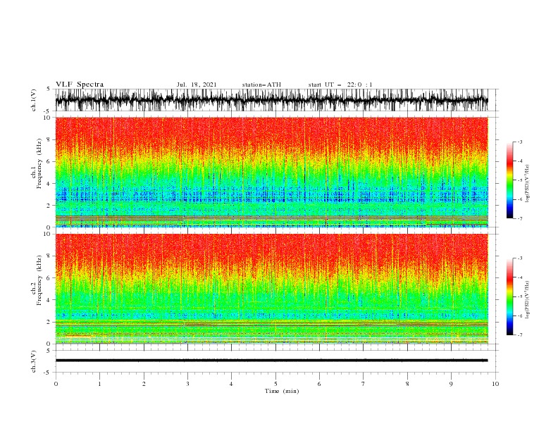
Task: Click the -5 tick on the ch.1(V) axis
Action: click(x=47, y=111)
